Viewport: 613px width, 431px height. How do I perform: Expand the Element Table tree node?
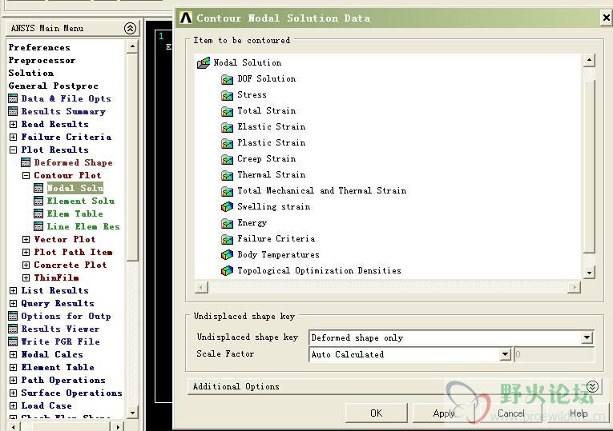click(x=13, y=367)
